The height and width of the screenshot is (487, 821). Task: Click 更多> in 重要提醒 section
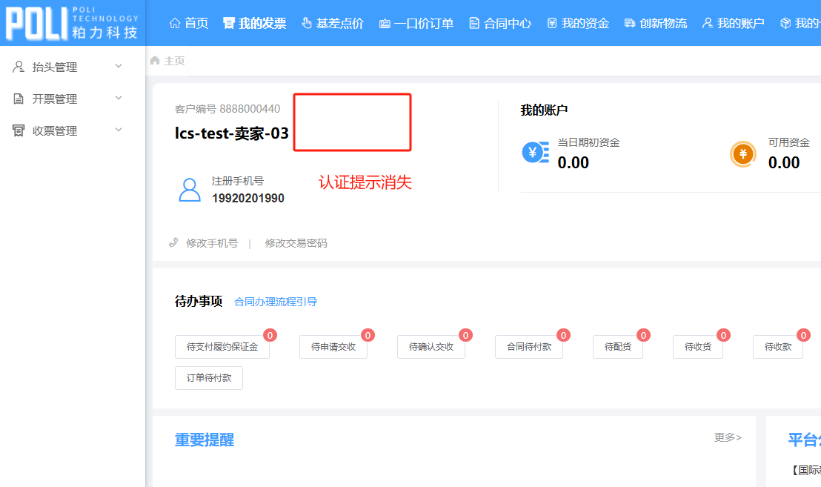728,437
